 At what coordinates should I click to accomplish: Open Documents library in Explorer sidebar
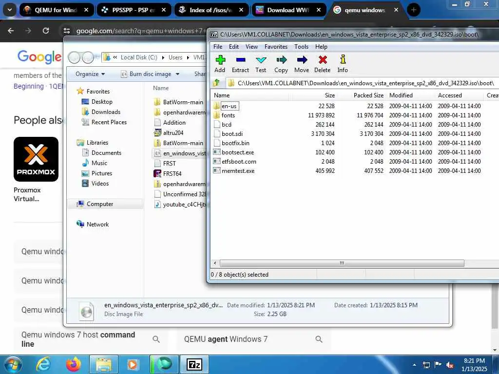click(106, 152)
